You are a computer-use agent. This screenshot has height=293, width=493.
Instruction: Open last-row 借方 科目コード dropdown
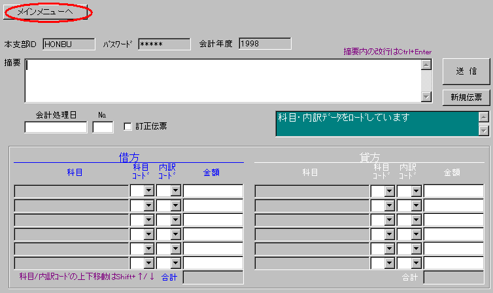coord(148,263)
